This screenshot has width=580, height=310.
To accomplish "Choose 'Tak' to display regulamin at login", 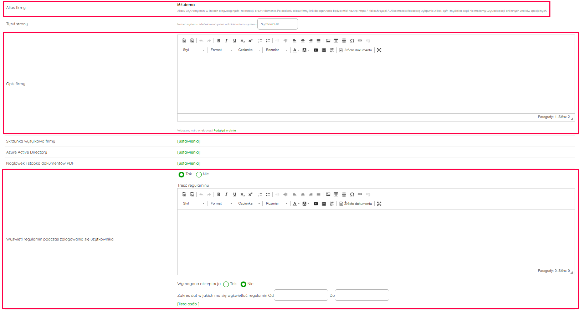I will [x=181, y=175].
